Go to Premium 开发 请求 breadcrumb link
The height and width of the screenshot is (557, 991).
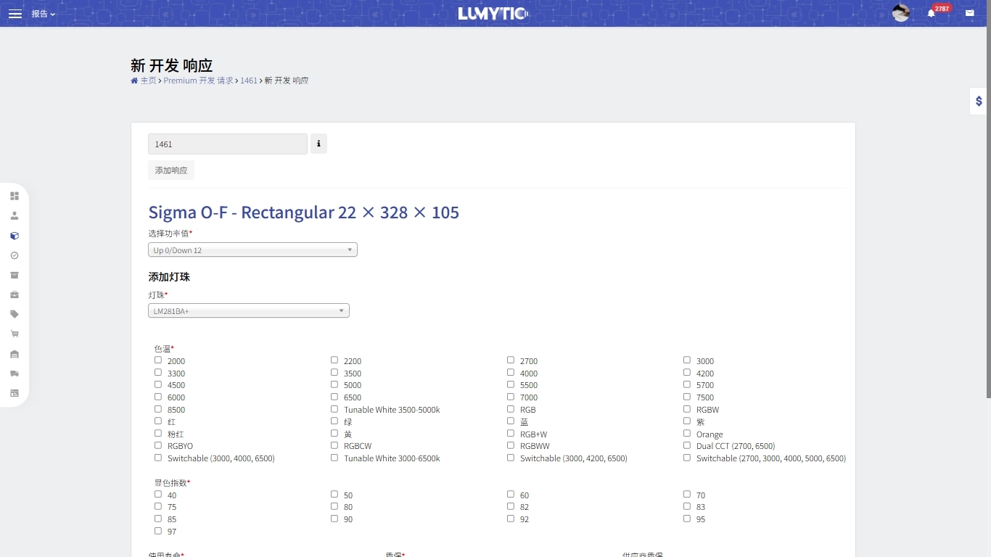[198, 81]
